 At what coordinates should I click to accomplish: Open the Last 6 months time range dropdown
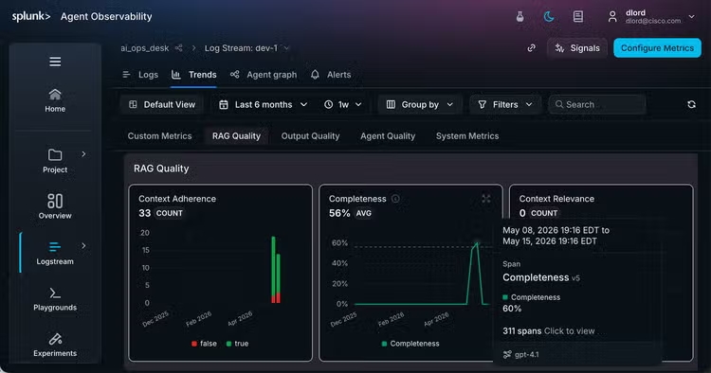(263, 104)
